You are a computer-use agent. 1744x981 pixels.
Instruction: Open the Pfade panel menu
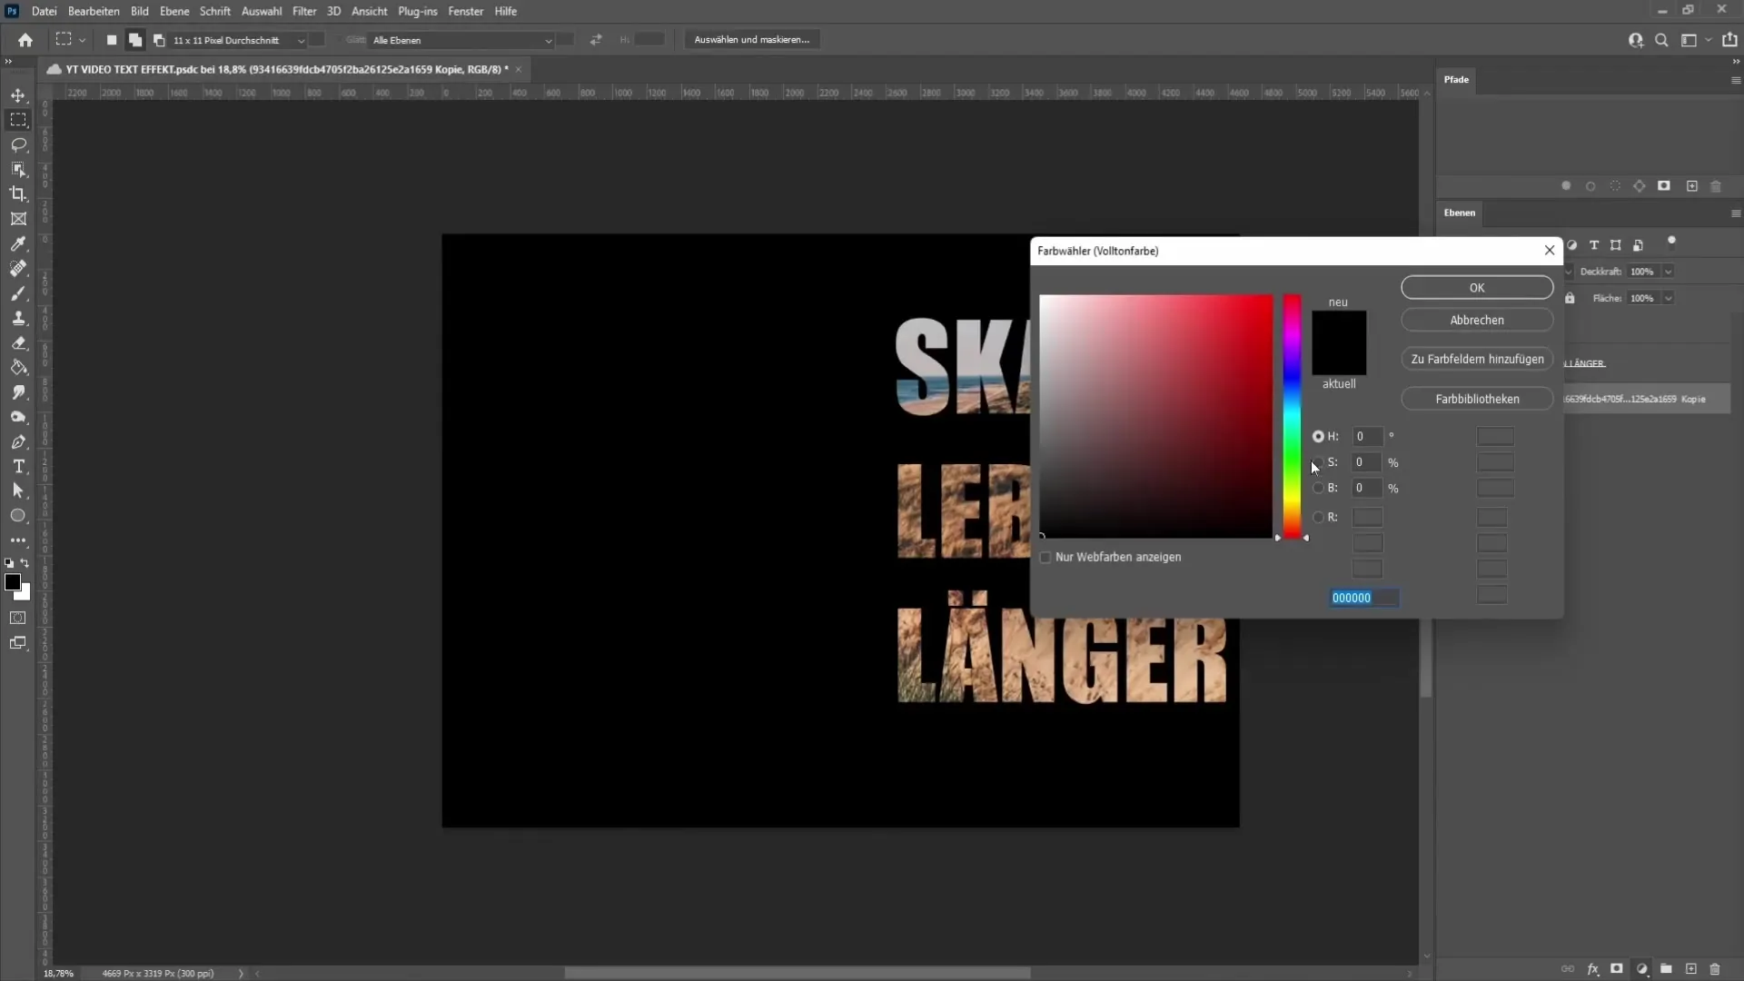click(x=1736, y=80)
